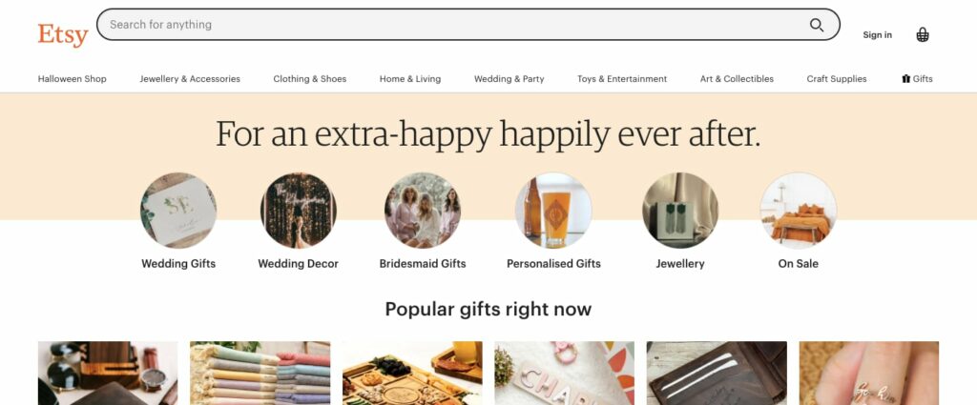This screenshot has width=977, height=405.
Task: Open the Halloween Shop menu
Action: (x=73, y=79)
